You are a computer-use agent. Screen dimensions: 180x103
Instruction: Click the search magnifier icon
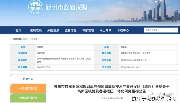point(175,30)
